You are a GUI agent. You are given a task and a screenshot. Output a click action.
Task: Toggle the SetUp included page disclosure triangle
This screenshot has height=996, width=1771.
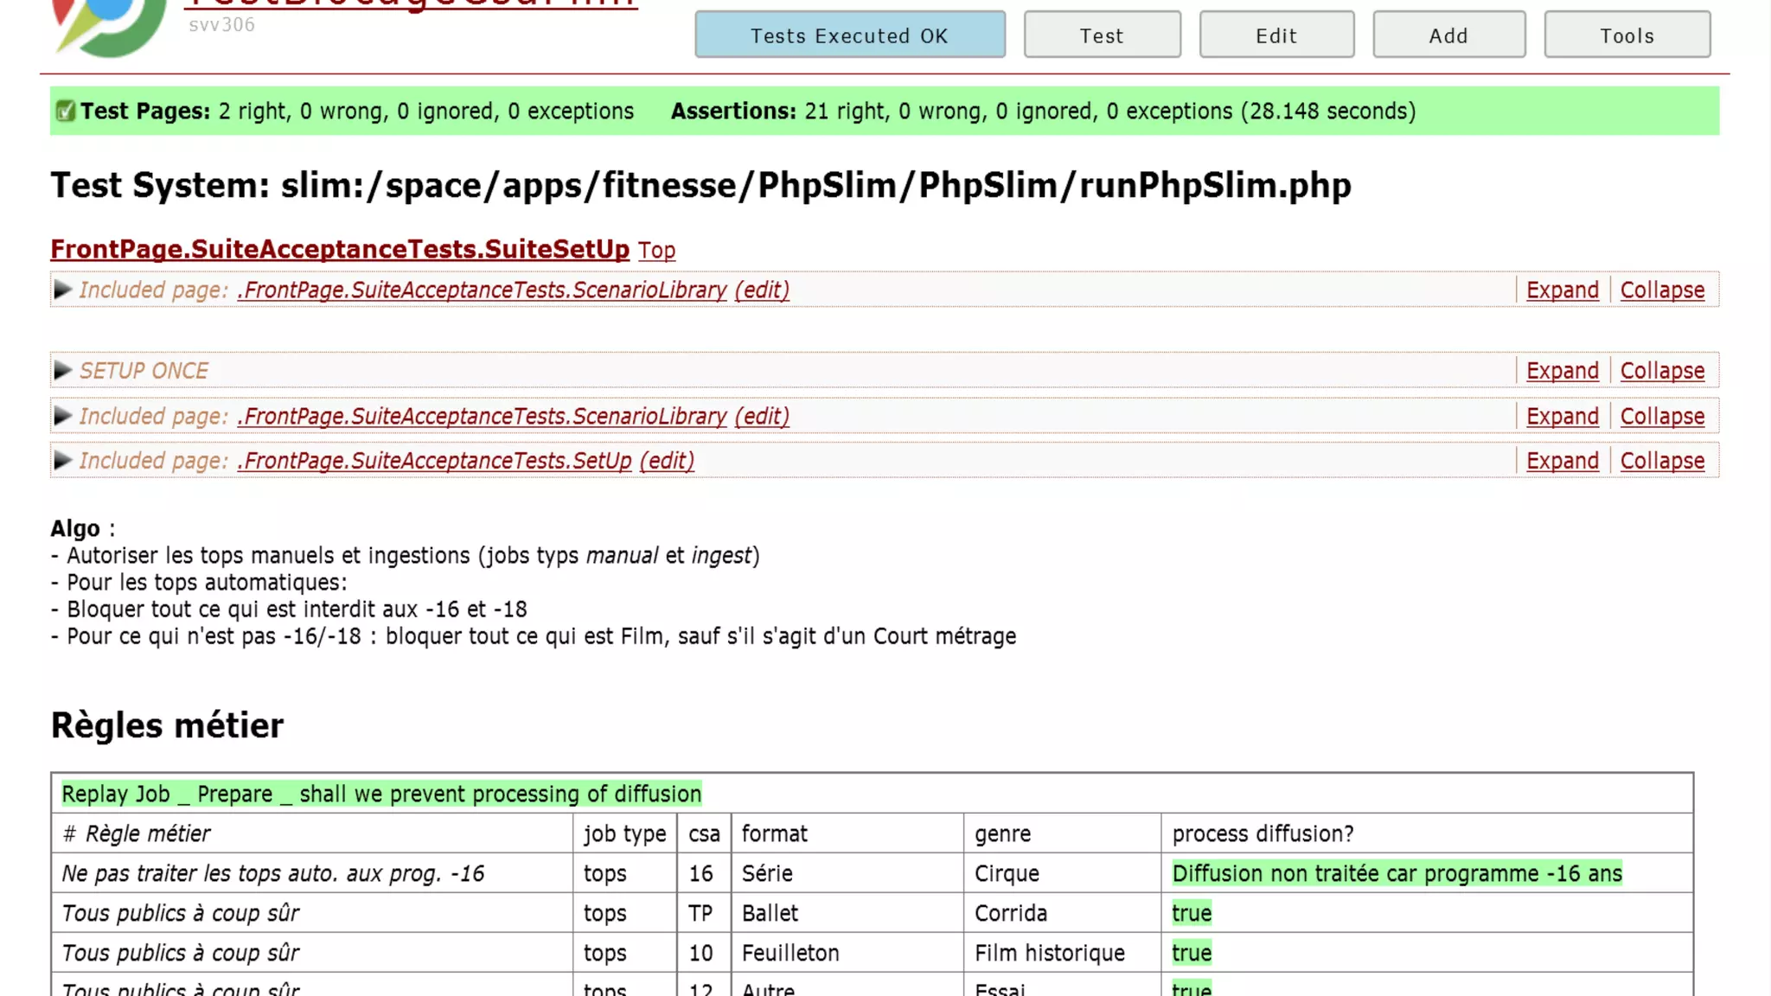[x=62, y=461]
